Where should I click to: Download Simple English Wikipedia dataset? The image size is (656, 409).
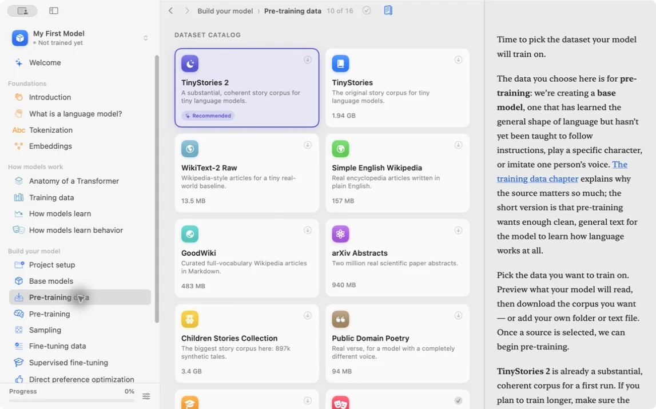pos(458,145)
